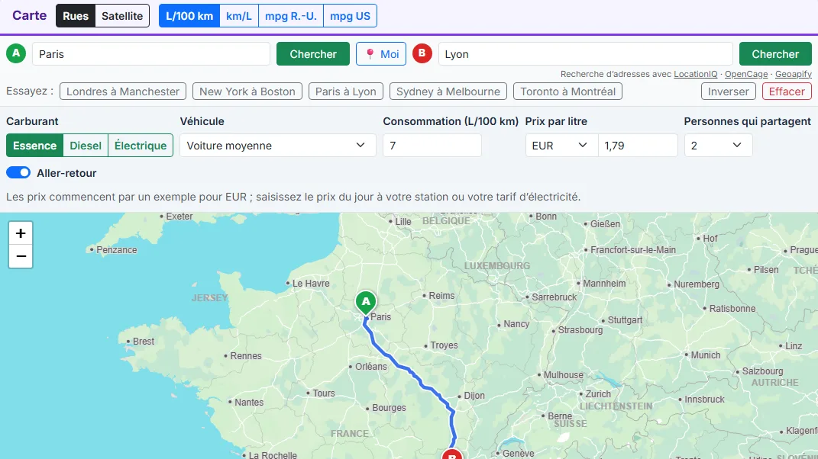Zoom in on the map

coord(21,233)
